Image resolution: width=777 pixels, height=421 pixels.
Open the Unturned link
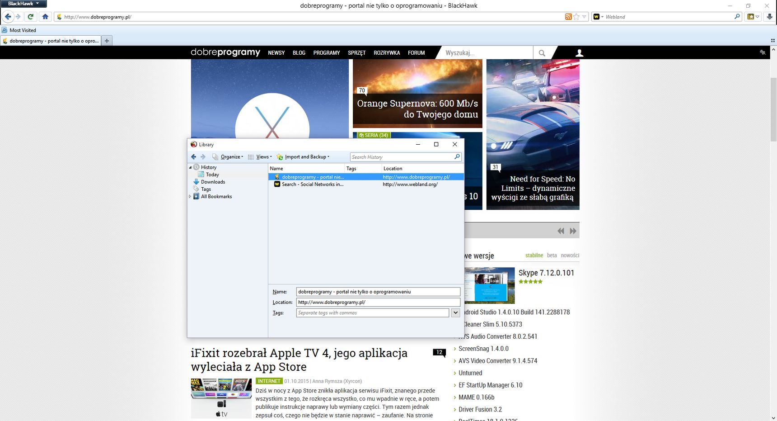point(470,373)
